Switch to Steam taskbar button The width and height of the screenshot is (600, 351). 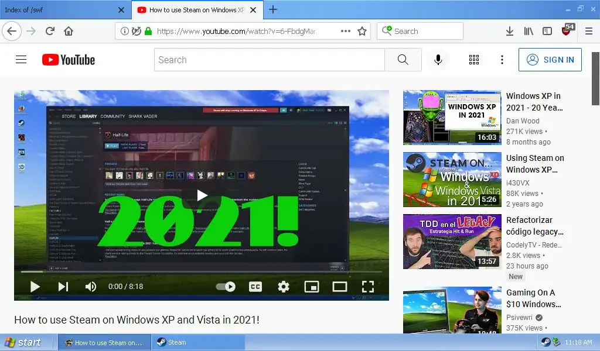point(197,342)
